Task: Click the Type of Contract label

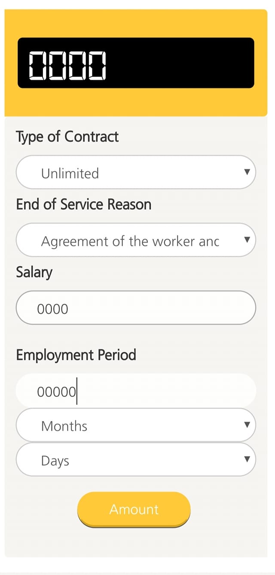Action: 67,137
